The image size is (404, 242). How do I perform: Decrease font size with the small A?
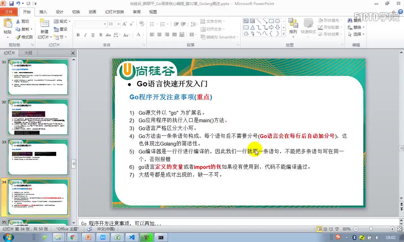click(131, 24)
